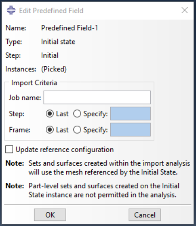Click the Predefined Field-1 name value

pos(69,28)
